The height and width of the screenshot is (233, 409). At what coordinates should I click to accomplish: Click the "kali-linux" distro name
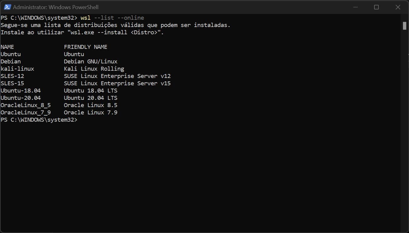(17, 69)
